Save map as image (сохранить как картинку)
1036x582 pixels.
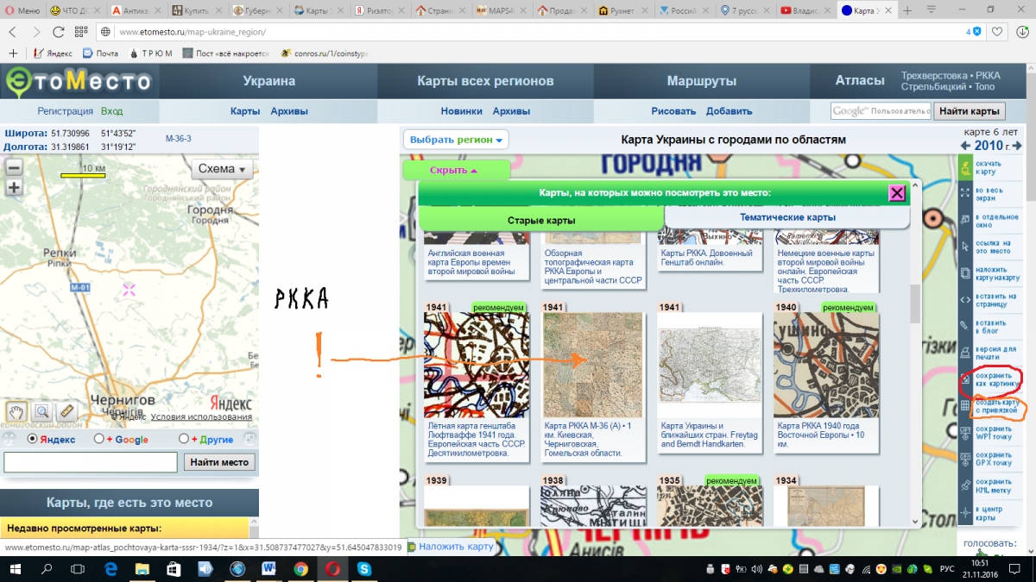tap(965, 379)
